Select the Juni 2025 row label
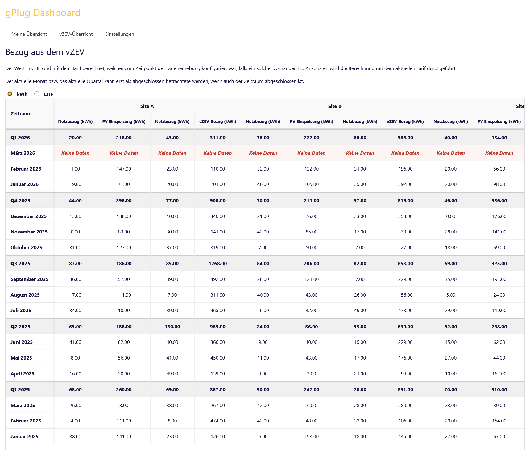Image resolution: width=530 pixels, height=457 pixels. [22, 342]
